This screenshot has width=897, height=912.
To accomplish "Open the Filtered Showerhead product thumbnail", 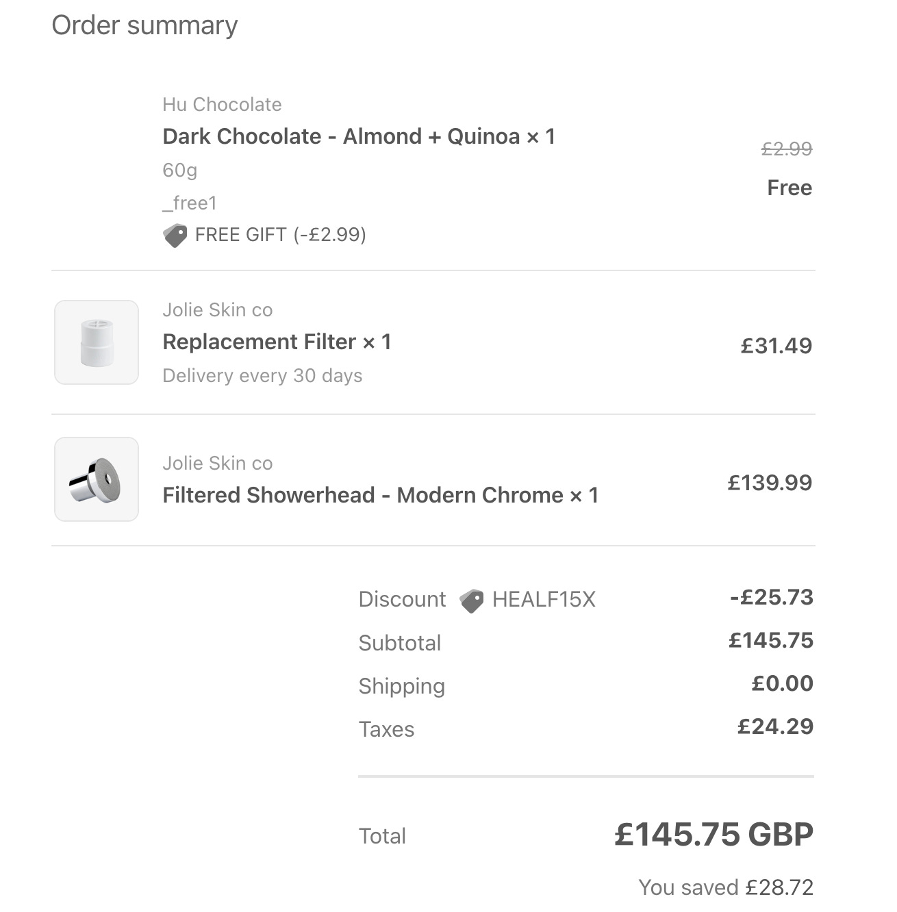I will [97, 479].
